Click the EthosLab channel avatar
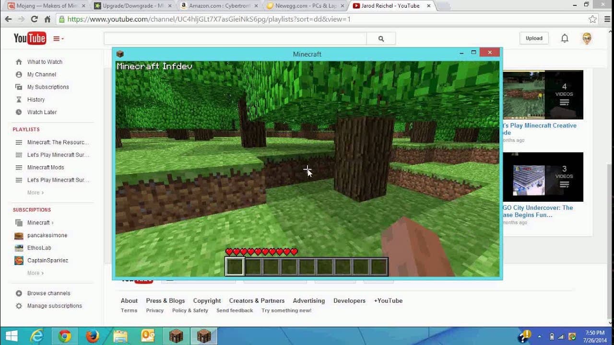Viewport: 614px width, 345px height. (x=19, y=248)
